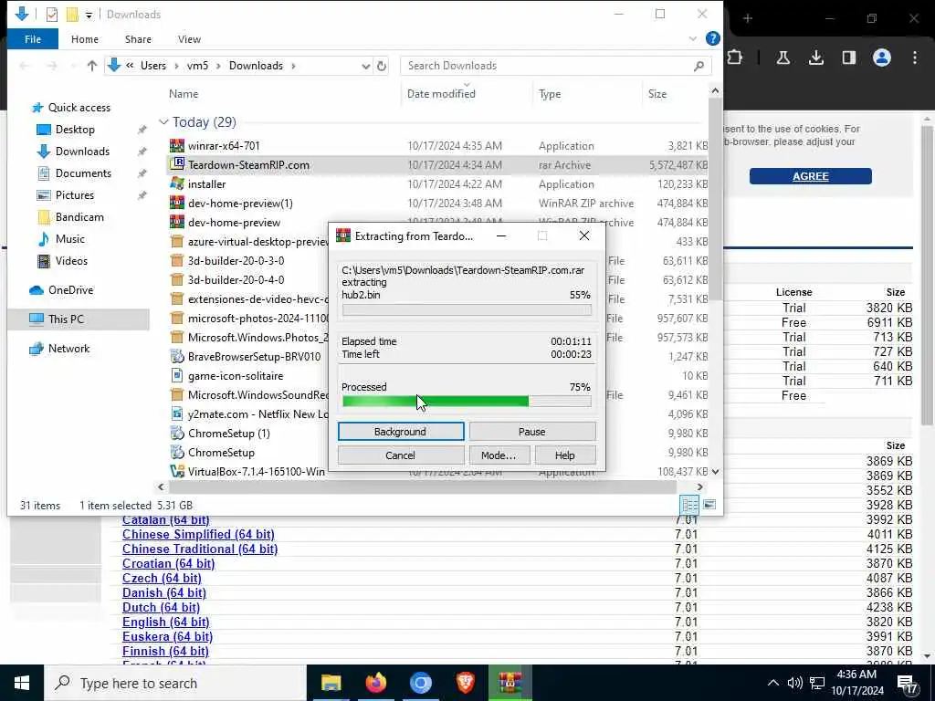This screenshot has height=701, width=935.
Task: Collapse the Today (29) group
Action: (x=163, y=122)
